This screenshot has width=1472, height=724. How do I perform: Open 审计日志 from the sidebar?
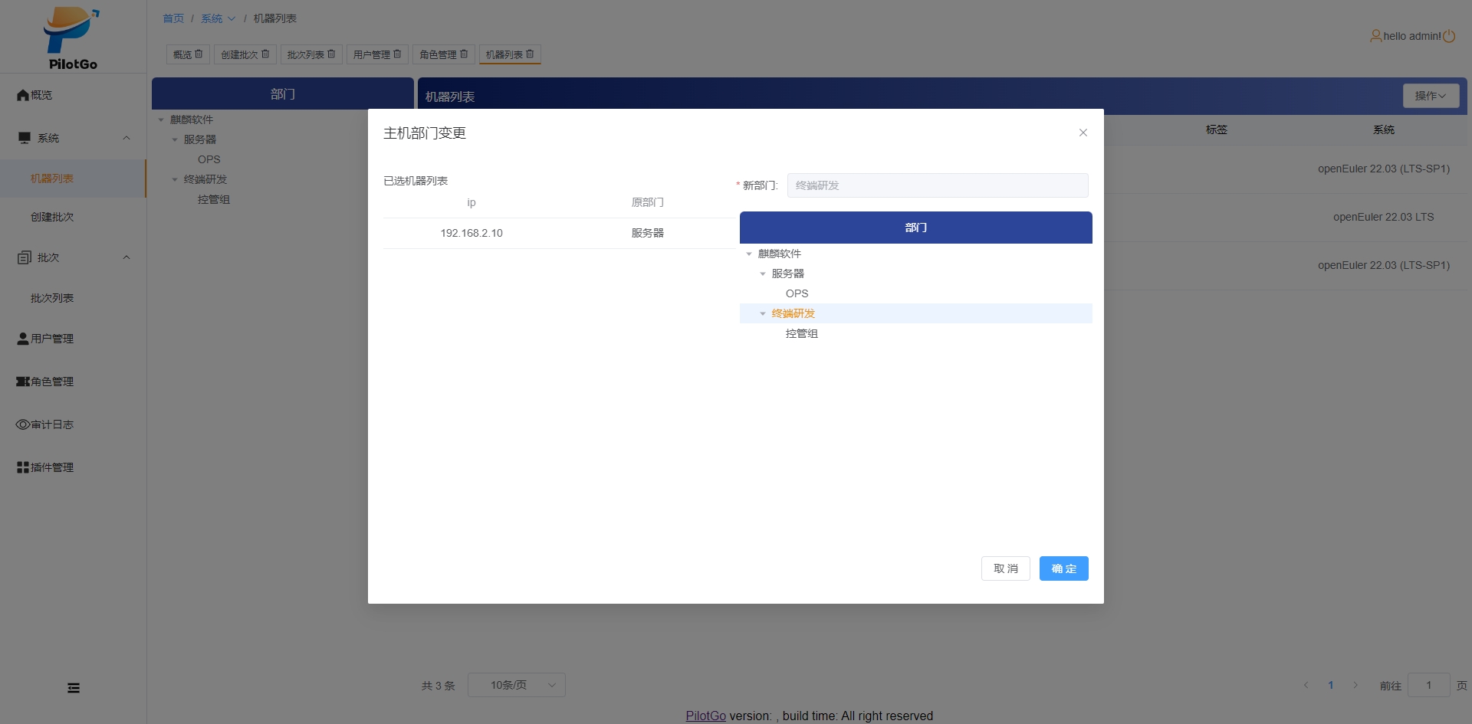coord(51,424)
